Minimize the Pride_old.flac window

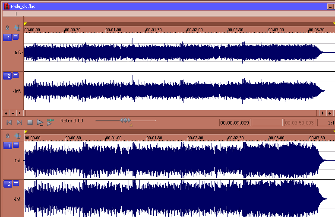pyautogui.click(x=330, y=6)
